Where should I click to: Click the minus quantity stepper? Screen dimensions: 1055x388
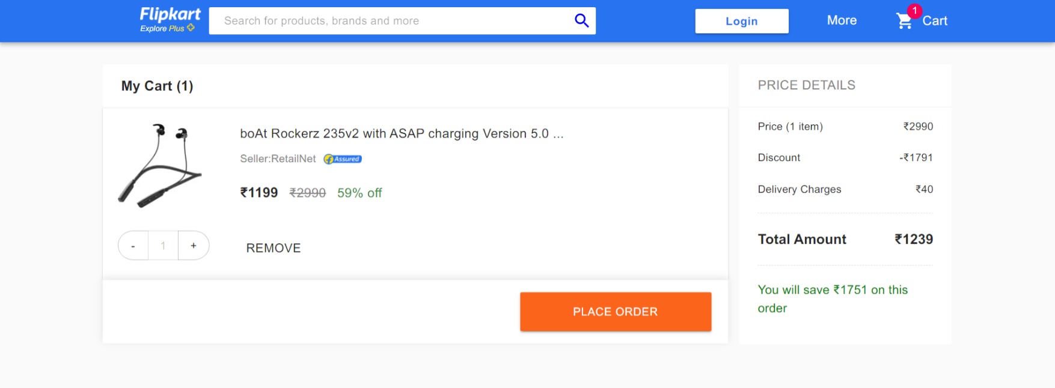133,245
